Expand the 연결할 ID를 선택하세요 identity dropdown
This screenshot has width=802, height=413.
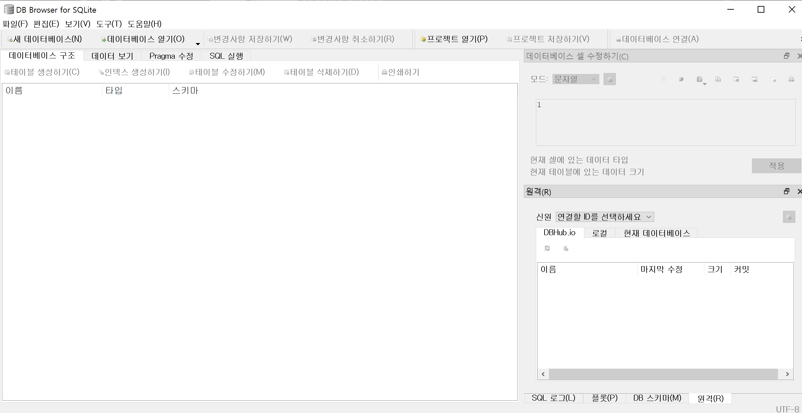click(x=605, y=217)
